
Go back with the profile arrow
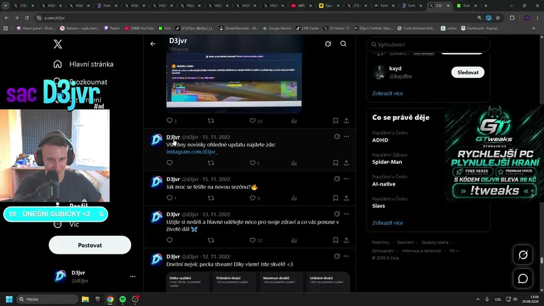153,44
